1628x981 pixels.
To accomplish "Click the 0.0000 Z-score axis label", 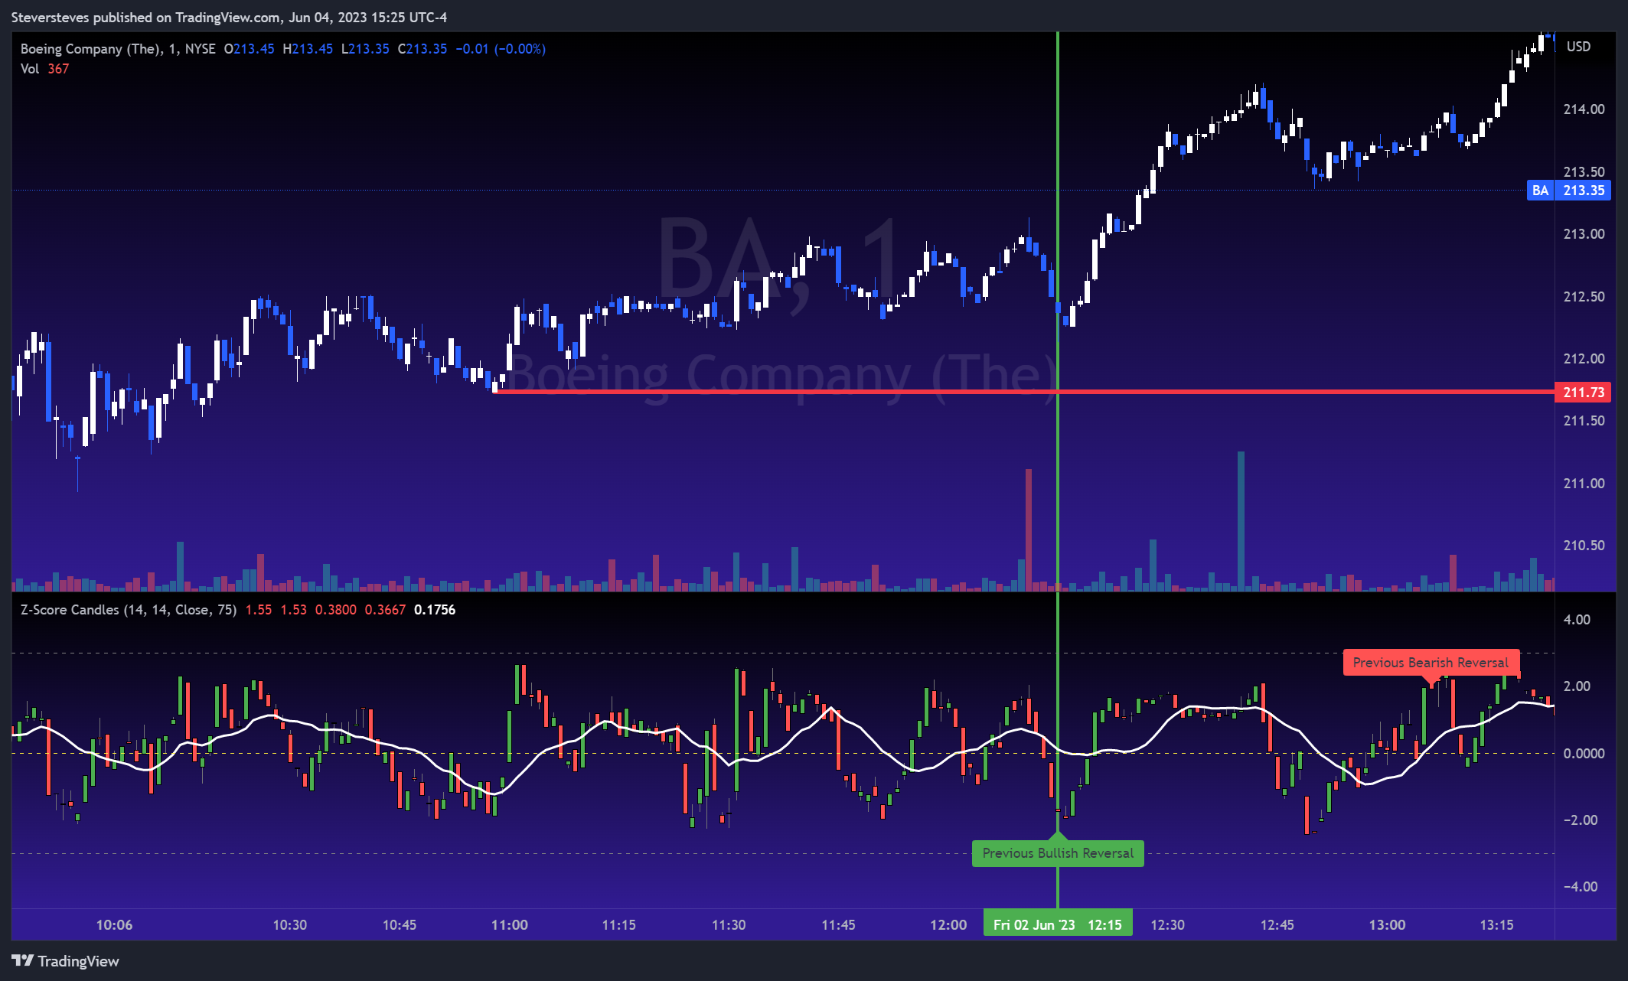I will pyautogui.click(x=1584, y=754).
